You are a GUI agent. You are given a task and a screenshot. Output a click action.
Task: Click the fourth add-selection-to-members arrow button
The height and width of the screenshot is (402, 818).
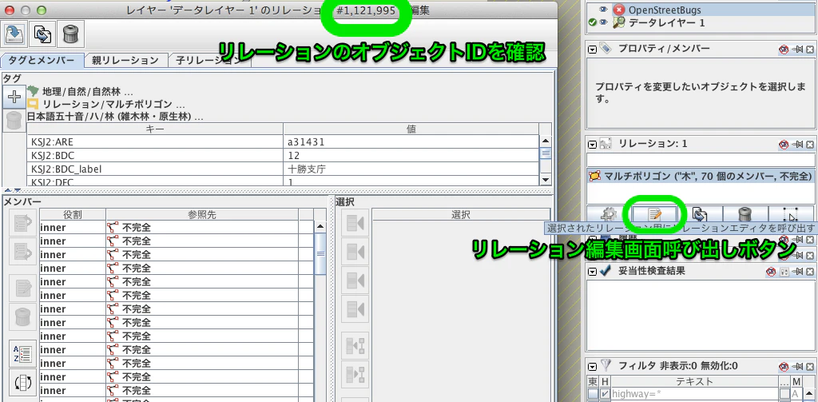[x=355, y=308]
